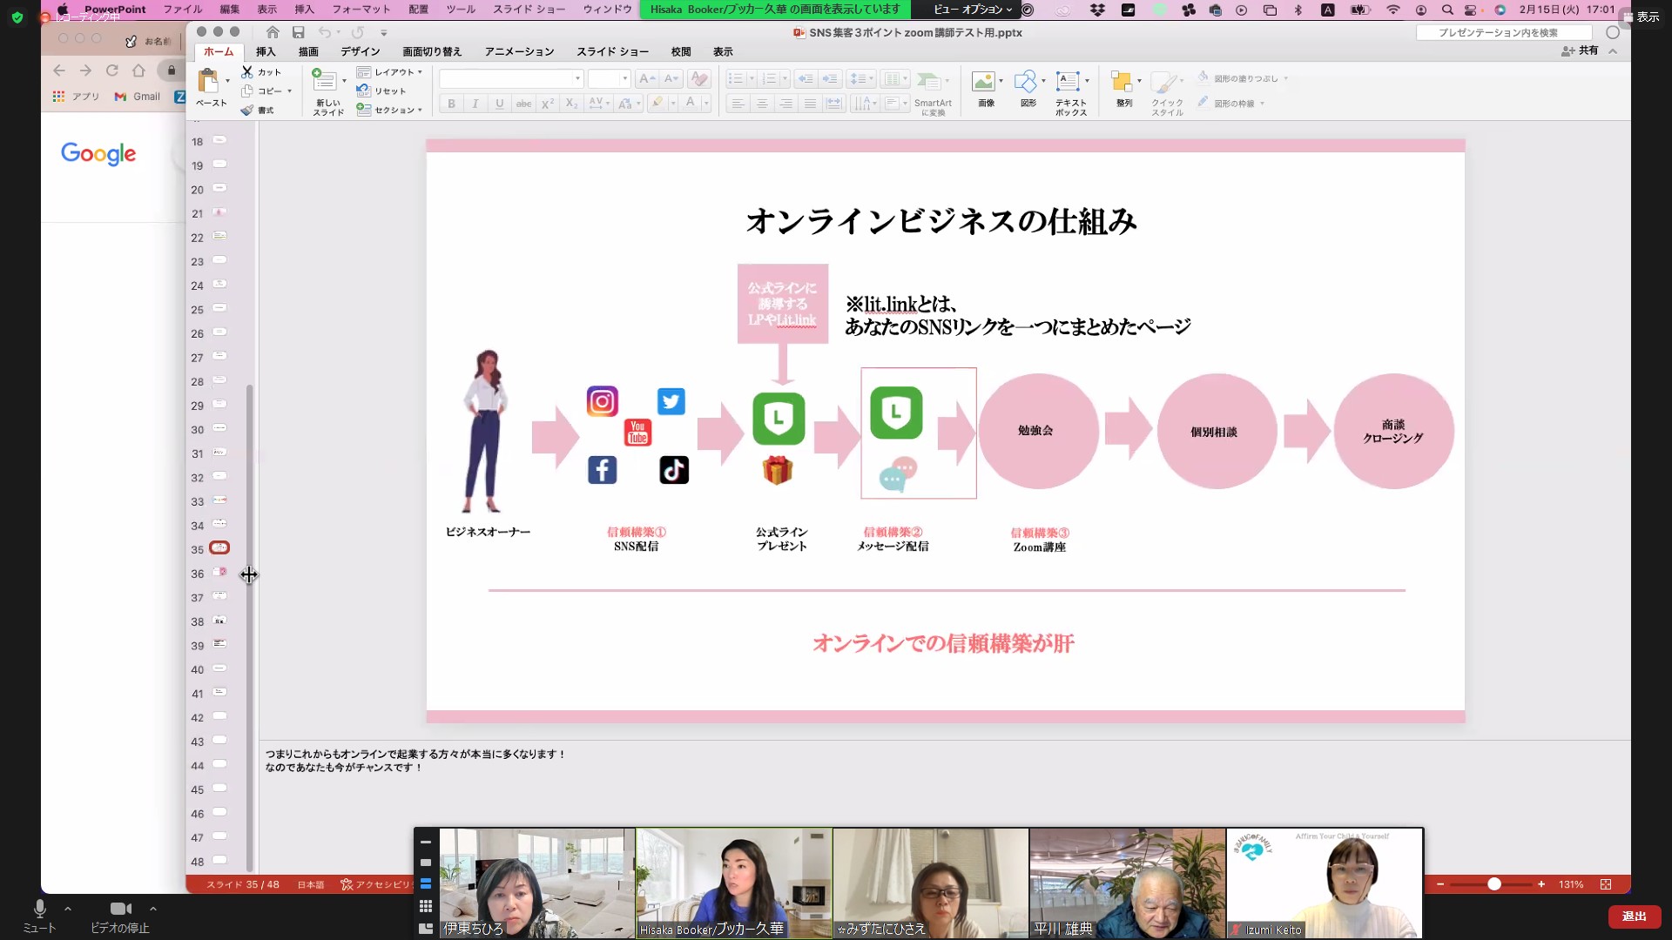Screen dimensions: 1672x940
Task: Click the language indicator in status bar
Action: coord(311,884)
